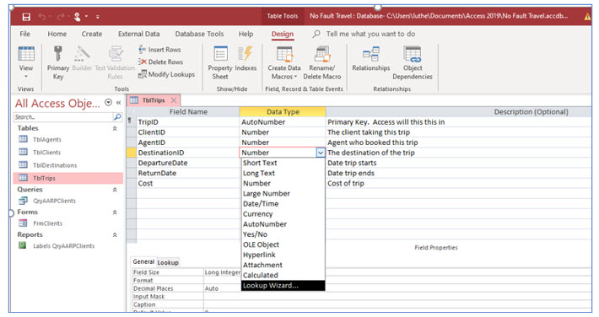Collapse the Reports group
The height and width of the screenshot is (317, 599).
(x=115, y=235)
